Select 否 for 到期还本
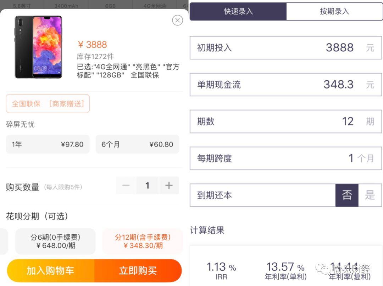 point(347,195)
